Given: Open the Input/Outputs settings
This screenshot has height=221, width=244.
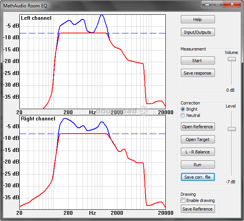Looking at the screenshot, I should pos(198,32).
